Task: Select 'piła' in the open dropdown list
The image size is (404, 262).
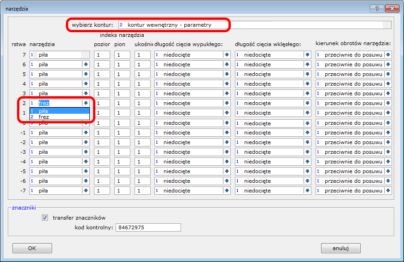Action: (59, 111)
